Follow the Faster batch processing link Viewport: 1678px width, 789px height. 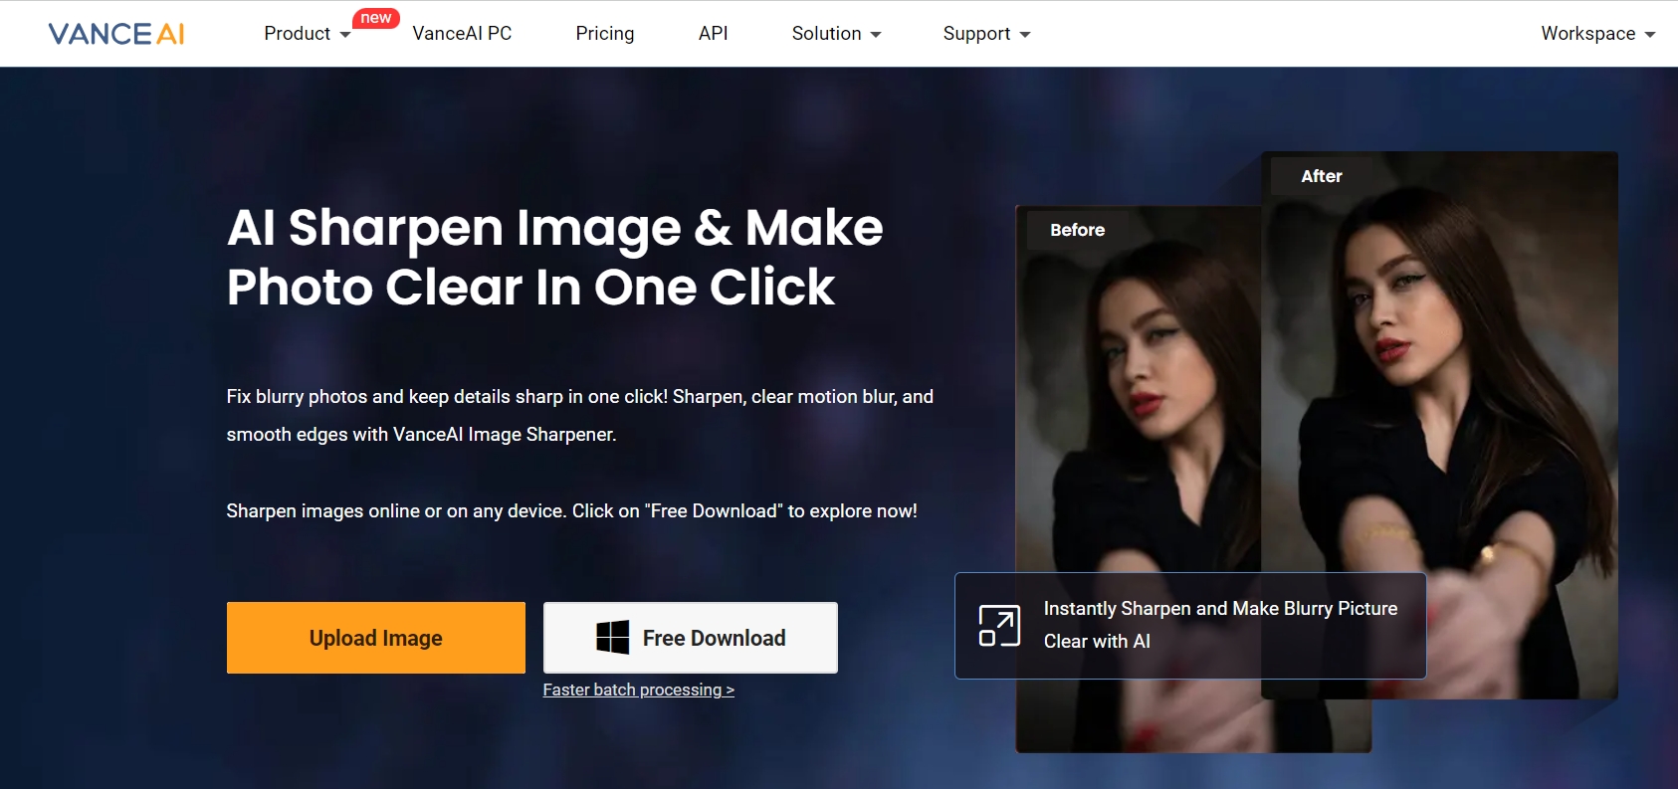tap(638, 690)
